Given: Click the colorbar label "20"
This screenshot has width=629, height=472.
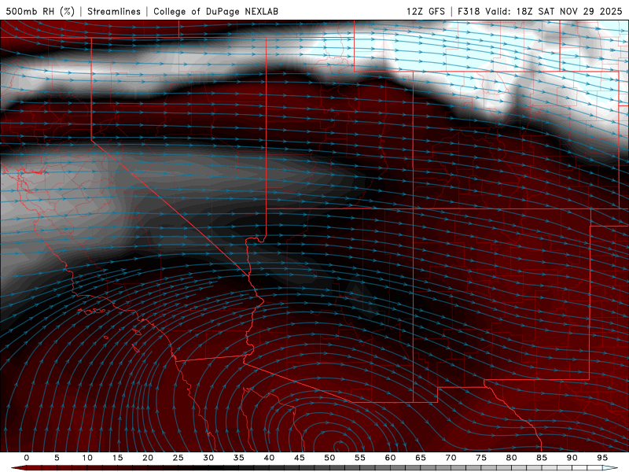Looking at the screenshot, I should pos(148,458).
